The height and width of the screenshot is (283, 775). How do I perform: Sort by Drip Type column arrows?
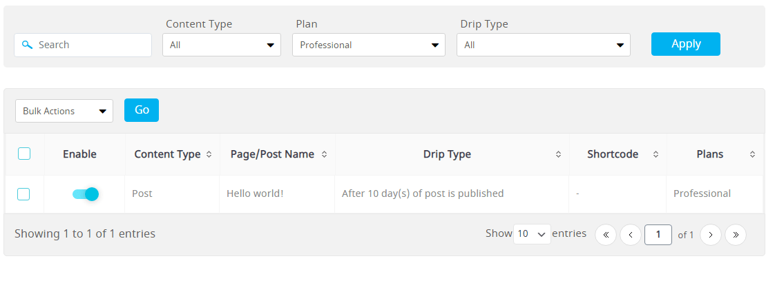(x=558, y=154)
